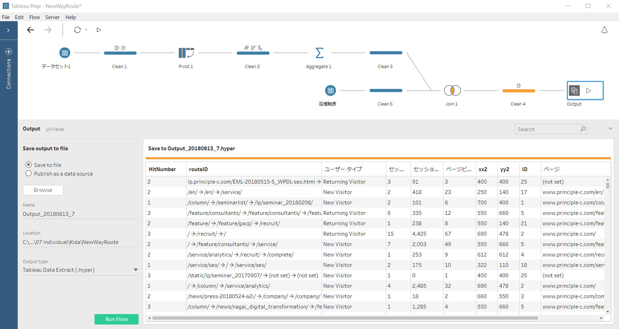Click the 座標軸表 input step icon
Image resolution: width=619 pixels, height=329 pixels.
click(x=330, y=91)
